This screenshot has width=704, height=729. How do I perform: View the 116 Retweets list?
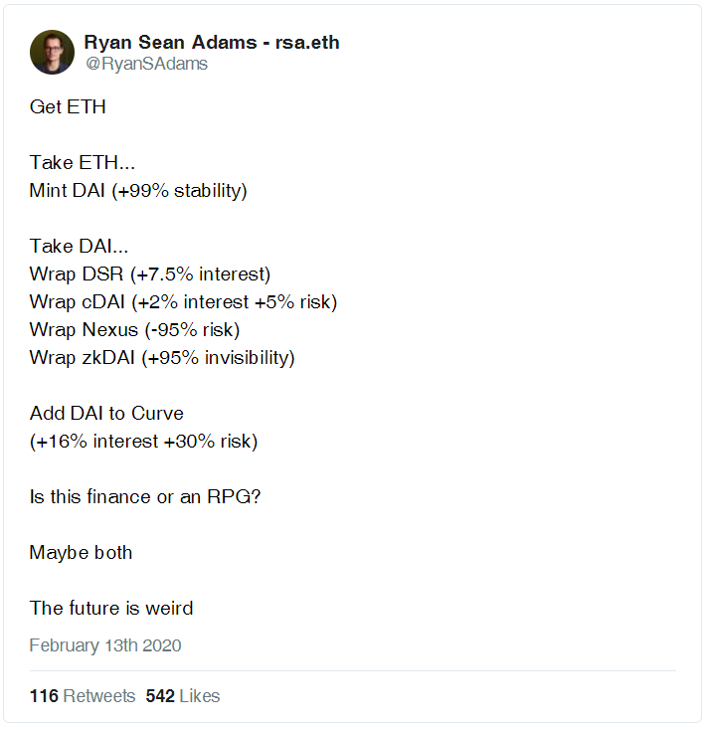[83, 695]
